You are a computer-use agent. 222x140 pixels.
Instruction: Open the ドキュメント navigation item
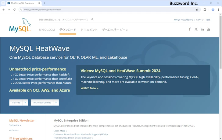89,30
